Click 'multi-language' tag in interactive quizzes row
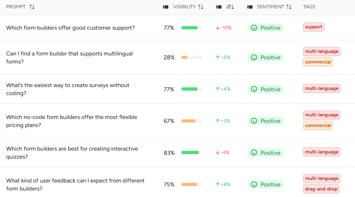The width and height of the screenshot is (355, 197). [321, 152]
